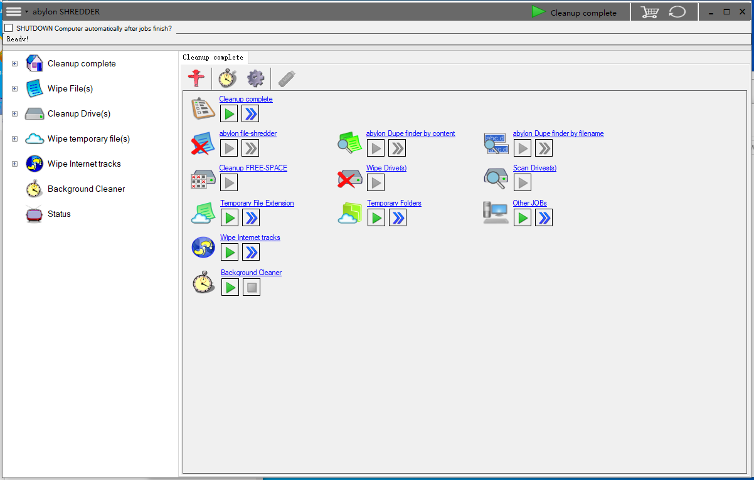Open the hamburger menu dropdown in title bar
Image resolution: width=754 pixels, height=480 pixels.
[x=17, y=11]
